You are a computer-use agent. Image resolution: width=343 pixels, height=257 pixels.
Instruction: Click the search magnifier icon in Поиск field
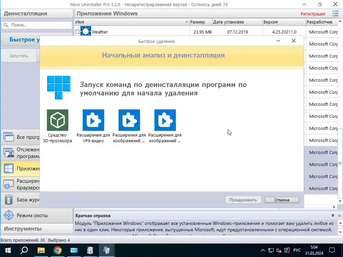(6, 25)
